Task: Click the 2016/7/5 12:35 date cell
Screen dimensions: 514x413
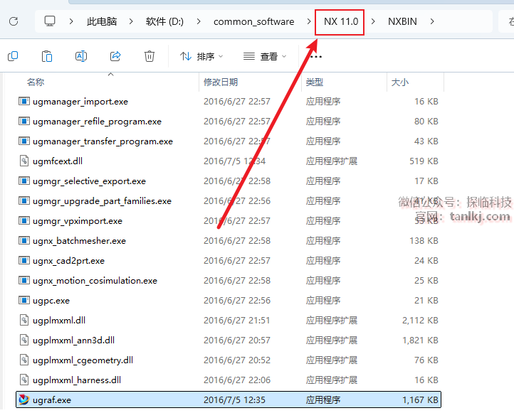Action: point(234,400)
